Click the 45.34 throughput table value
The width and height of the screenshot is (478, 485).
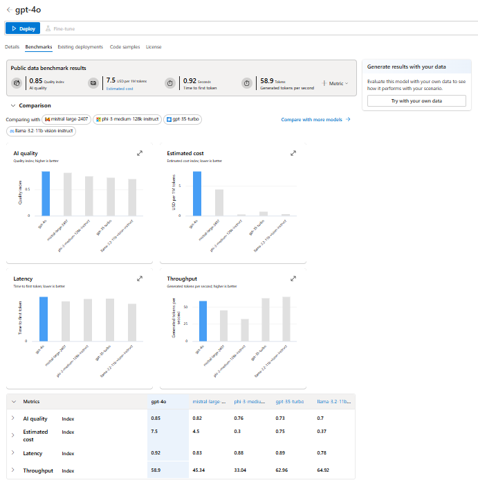(199, 470)
